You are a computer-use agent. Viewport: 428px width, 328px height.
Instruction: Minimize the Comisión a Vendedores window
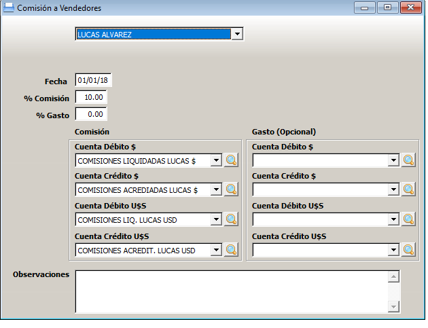click(365, 7)
